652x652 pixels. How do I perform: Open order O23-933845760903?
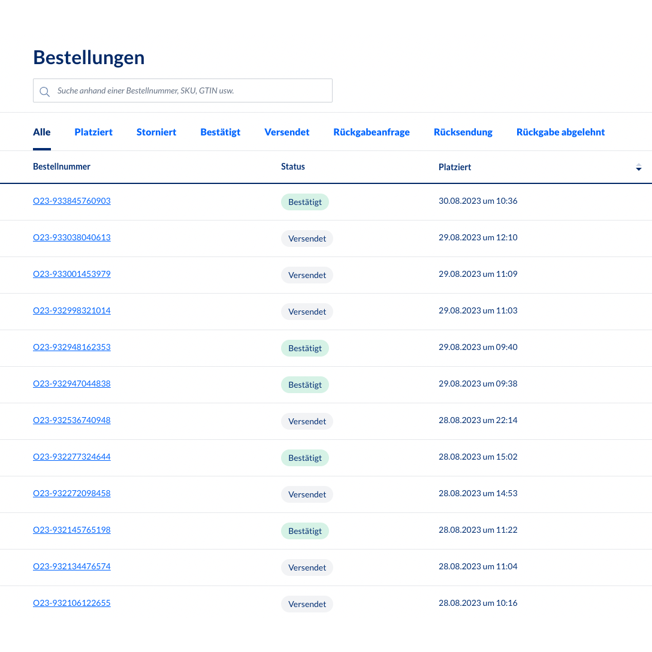click(71, 201)
